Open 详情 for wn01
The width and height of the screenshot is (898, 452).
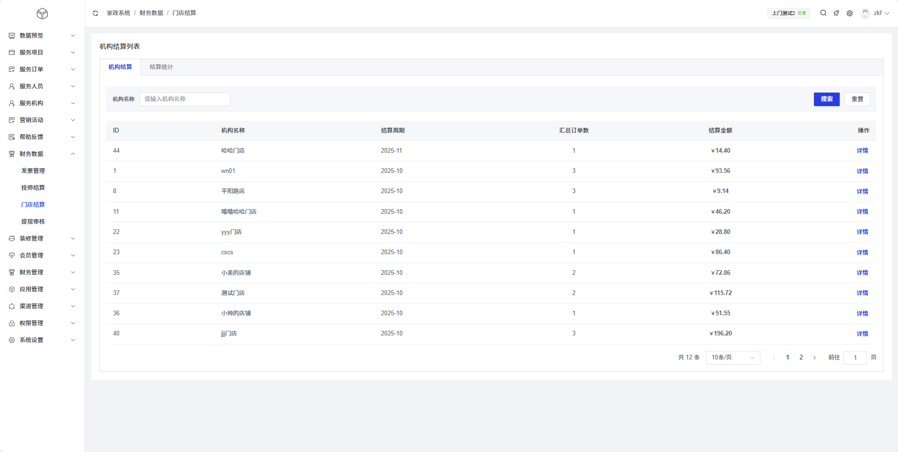(x=862, y=171)
